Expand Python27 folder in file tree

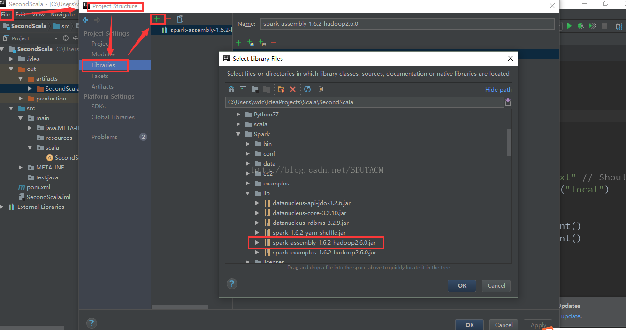click(x=238, y=114)
